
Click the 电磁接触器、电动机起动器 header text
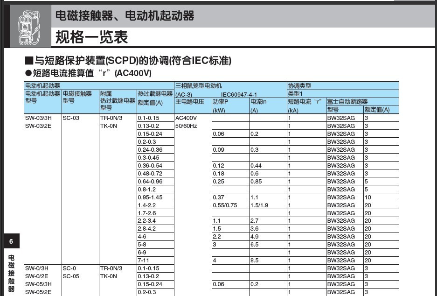(x=125, y=16)
